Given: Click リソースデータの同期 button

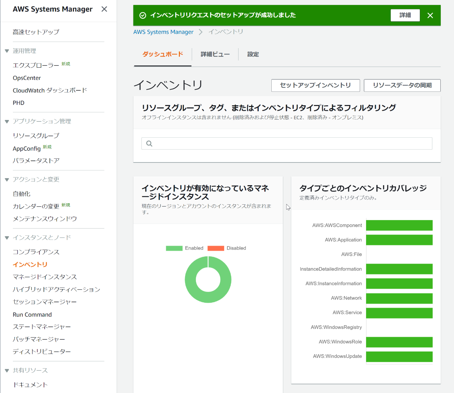Looking at the screenshot, I should [402, 85].
